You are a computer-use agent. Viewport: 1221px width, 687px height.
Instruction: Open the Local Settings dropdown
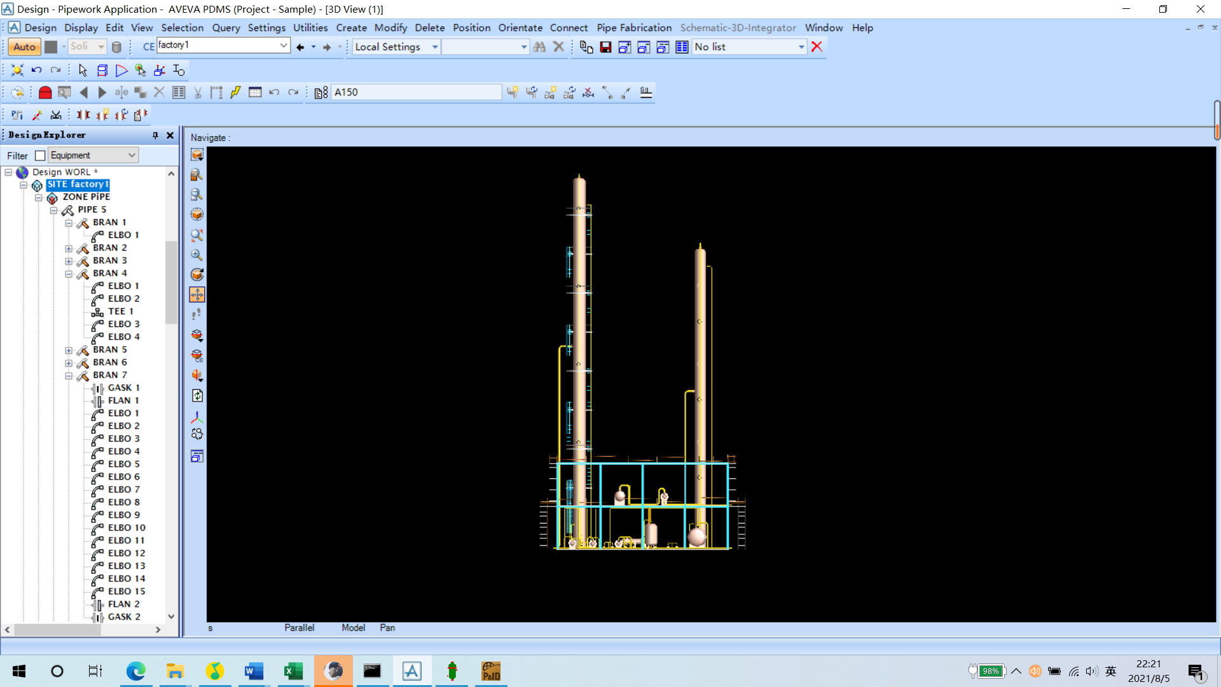coord(435,47)
